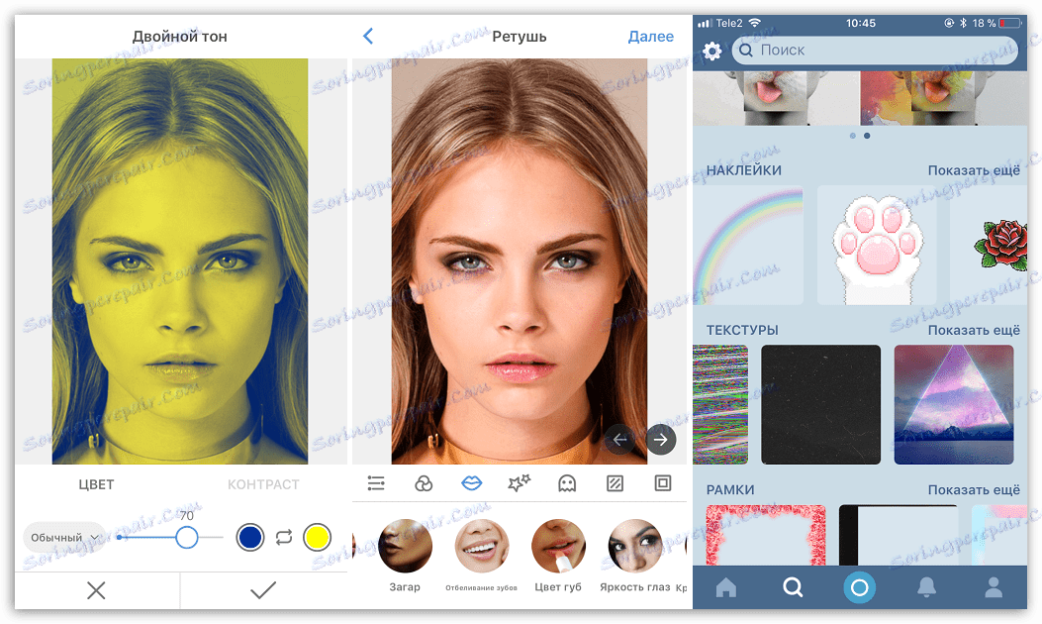Open the left tongue banner image

coord(776,98)
